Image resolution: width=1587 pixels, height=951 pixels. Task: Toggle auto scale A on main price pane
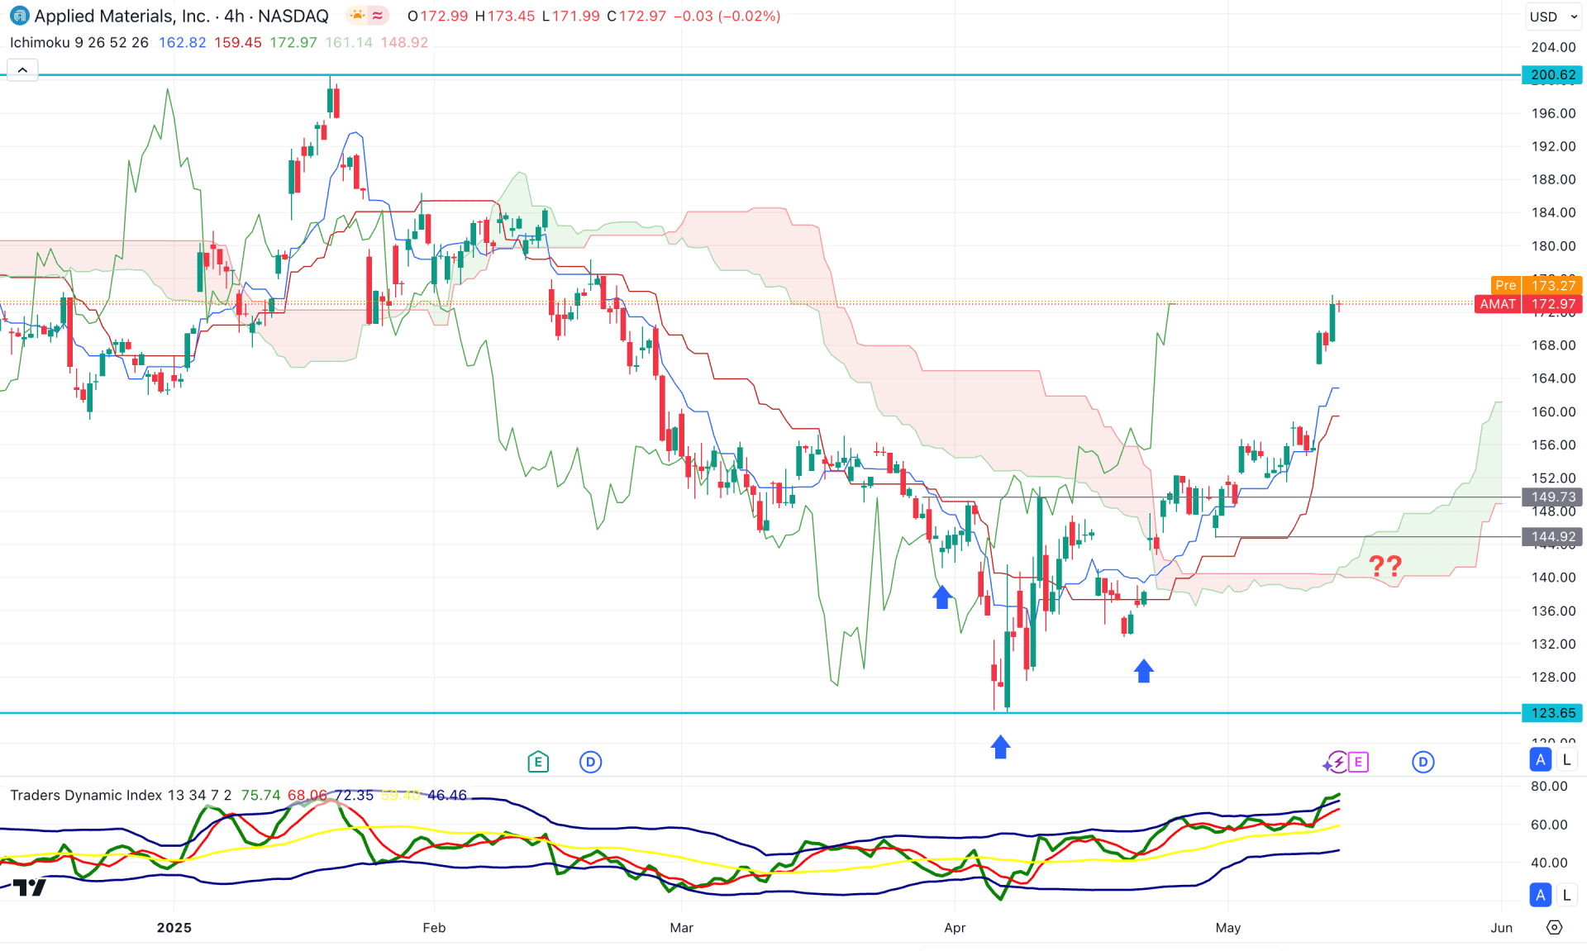click(1540, 759)
